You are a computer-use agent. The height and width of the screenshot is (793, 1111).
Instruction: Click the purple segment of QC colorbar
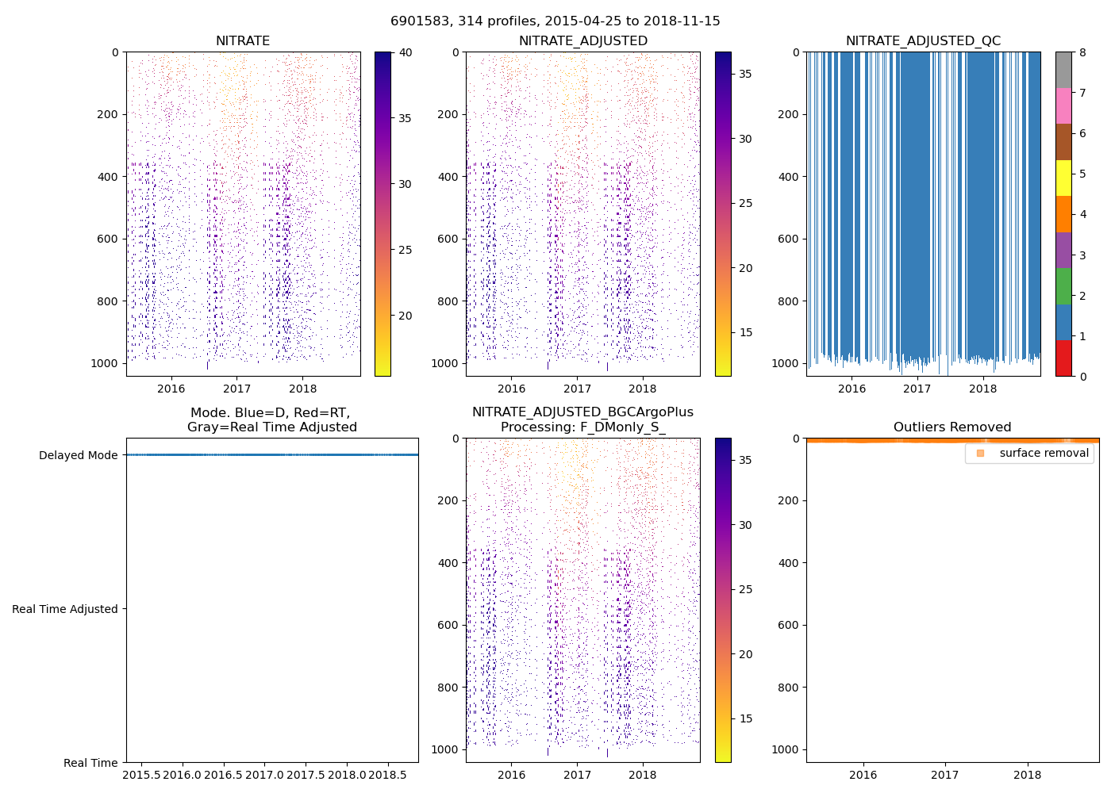1063,250
